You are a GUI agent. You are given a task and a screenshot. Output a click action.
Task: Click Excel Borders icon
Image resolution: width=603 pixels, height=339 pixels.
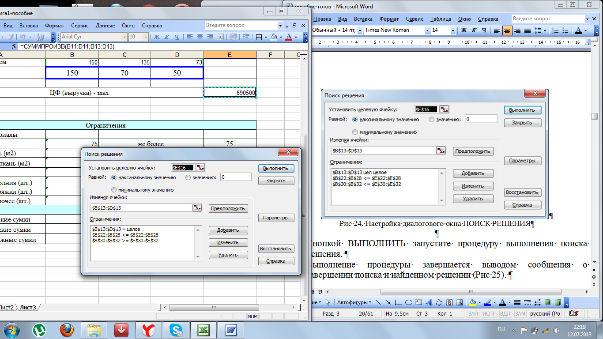point(259,37)
